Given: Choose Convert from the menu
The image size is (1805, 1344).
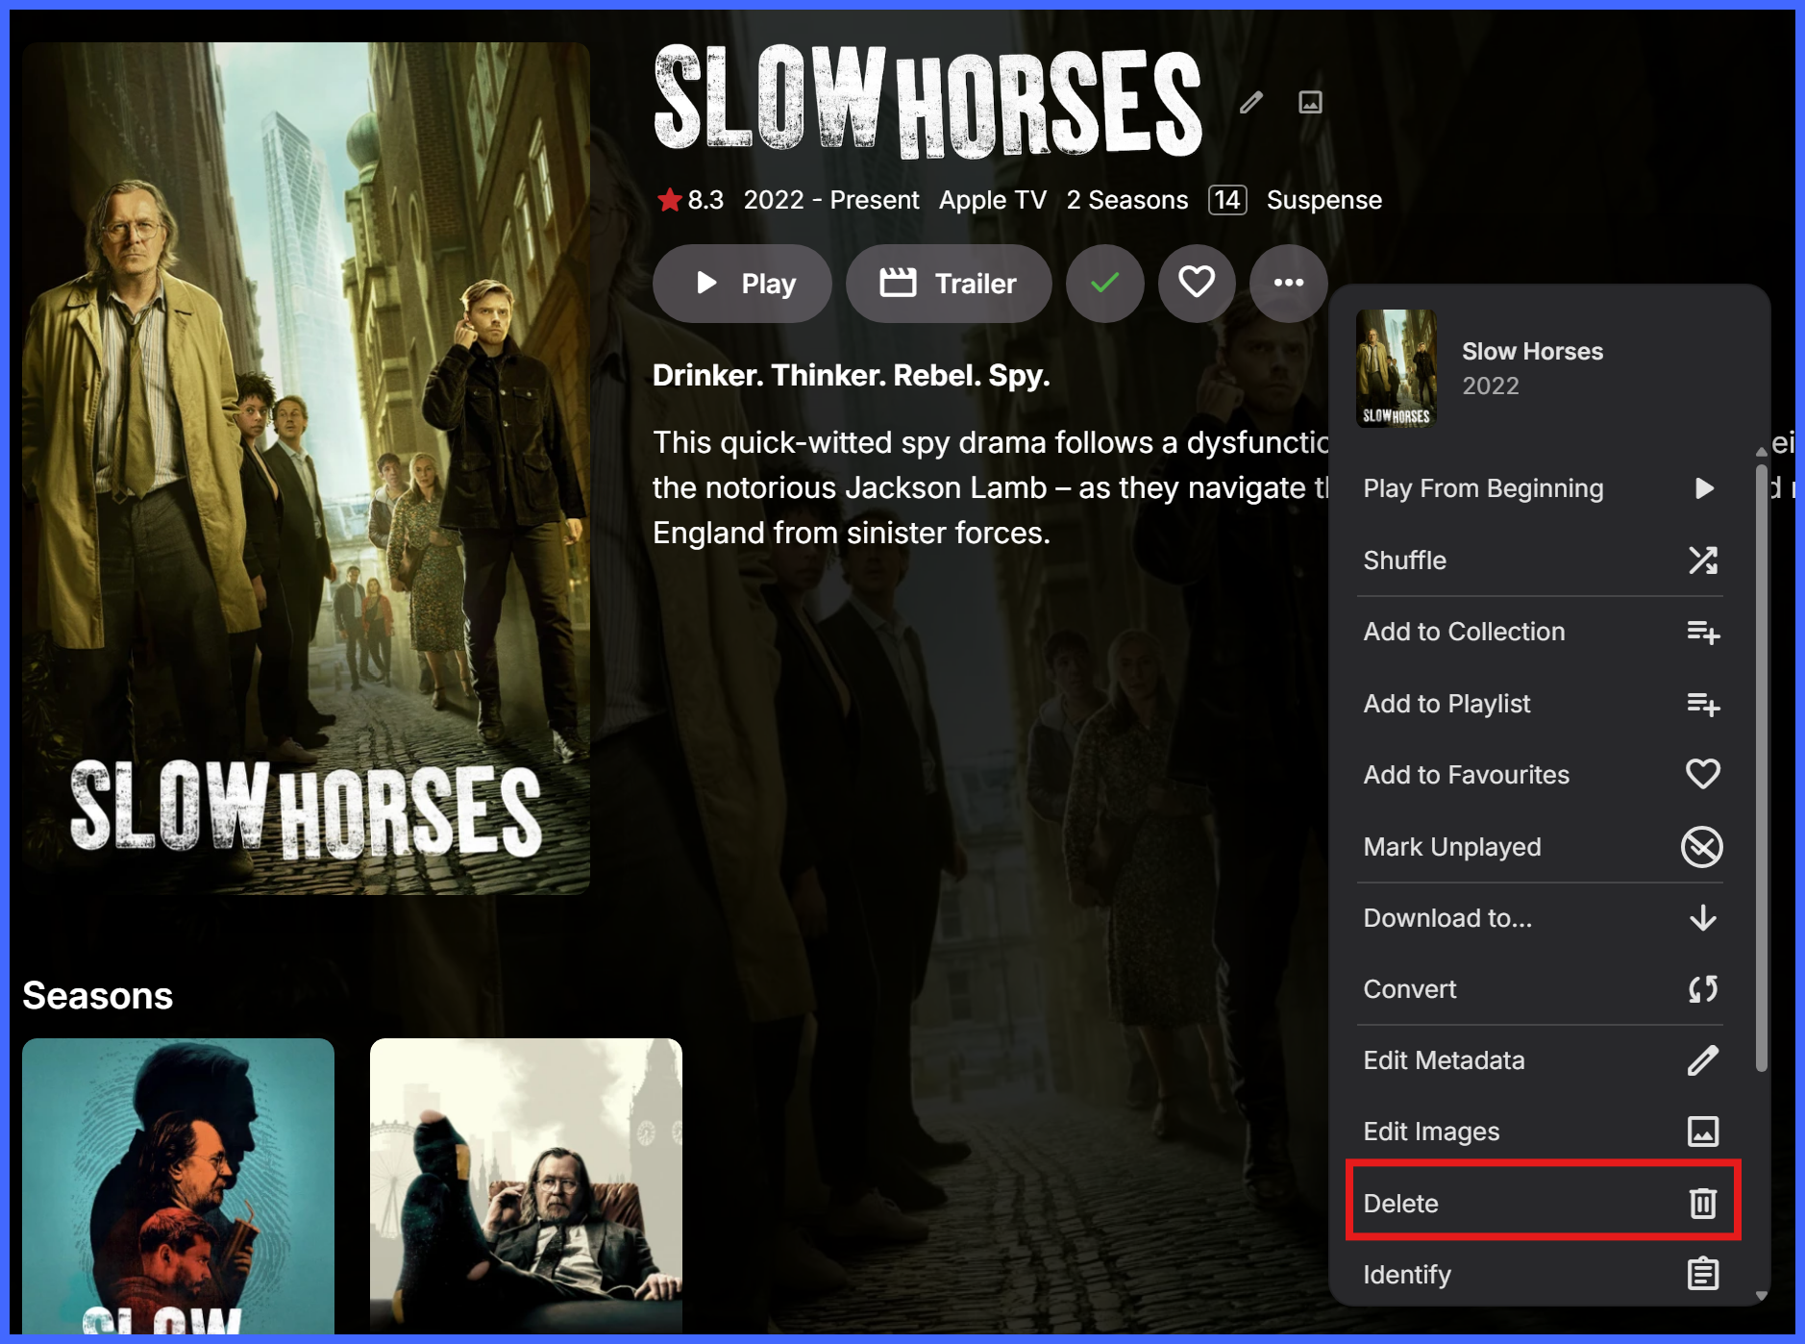Looking at the screenshot, I should coord(1540,989).
